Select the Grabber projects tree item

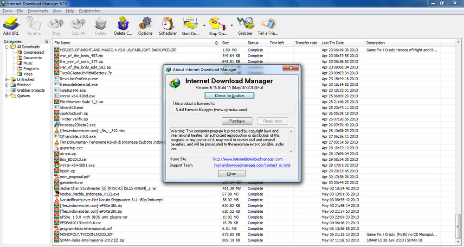pos(31,90)
